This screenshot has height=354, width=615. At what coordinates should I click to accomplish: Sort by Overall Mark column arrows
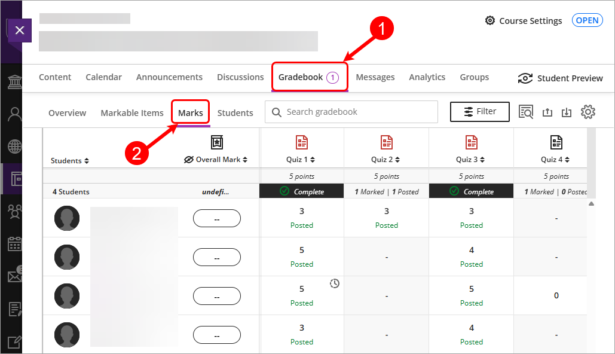[x=245, y=160]
